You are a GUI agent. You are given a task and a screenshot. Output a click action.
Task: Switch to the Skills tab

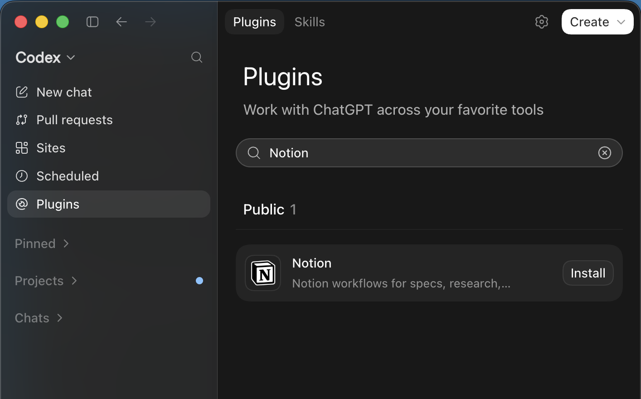tap(310, 22)
